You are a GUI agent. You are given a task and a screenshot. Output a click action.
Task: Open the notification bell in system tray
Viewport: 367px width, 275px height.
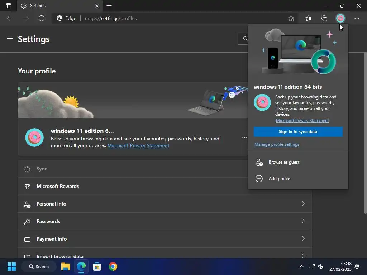[357, 266]
